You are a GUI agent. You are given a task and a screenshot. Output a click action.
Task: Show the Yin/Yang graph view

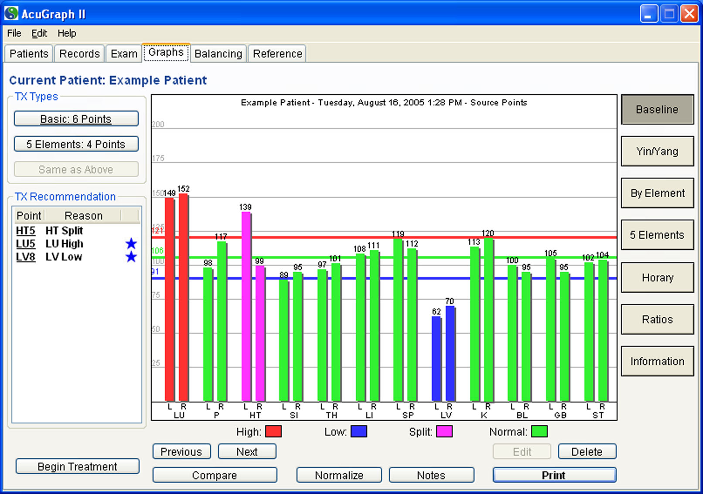[657, 151]
